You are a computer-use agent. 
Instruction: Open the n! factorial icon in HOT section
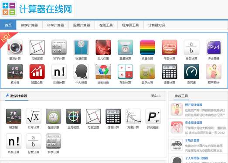click(x=59, y=71)
